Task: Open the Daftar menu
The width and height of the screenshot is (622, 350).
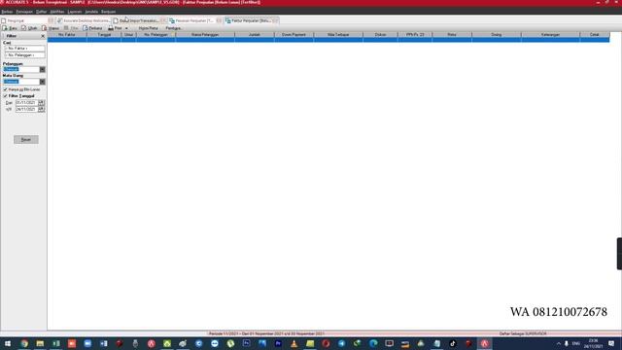Action: tap(41, 12)
